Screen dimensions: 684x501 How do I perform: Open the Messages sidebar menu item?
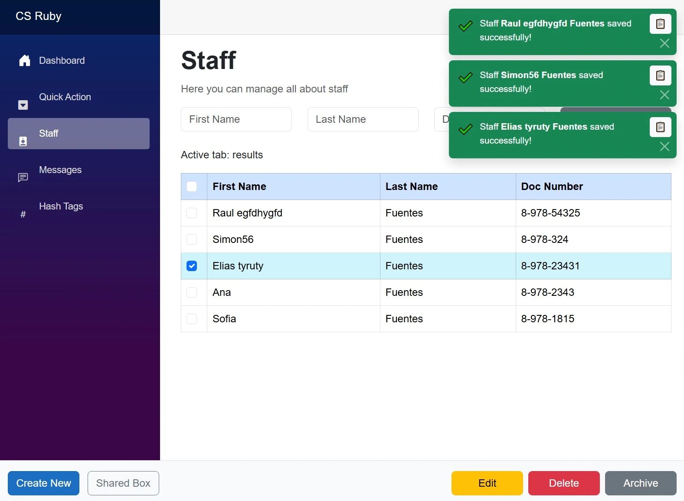60,170
